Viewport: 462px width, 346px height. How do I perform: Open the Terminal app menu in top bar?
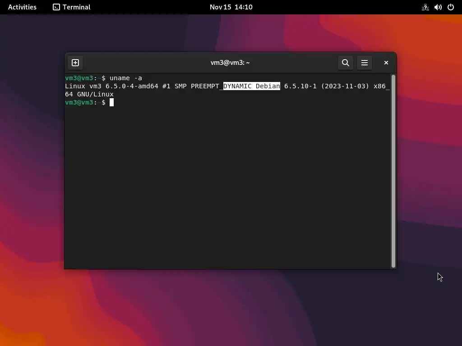coord(72,7)
